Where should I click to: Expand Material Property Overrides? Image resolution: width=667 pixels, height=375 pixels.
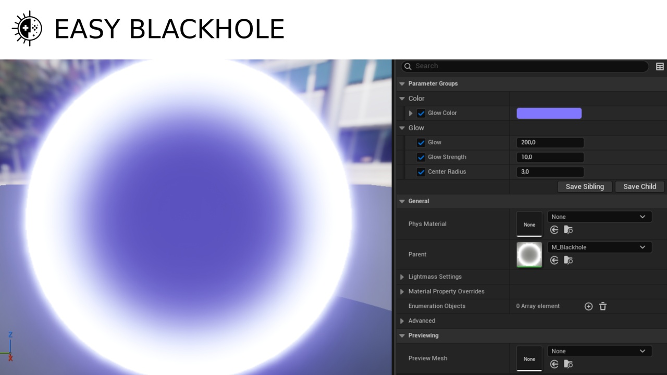tap(402, 291)
